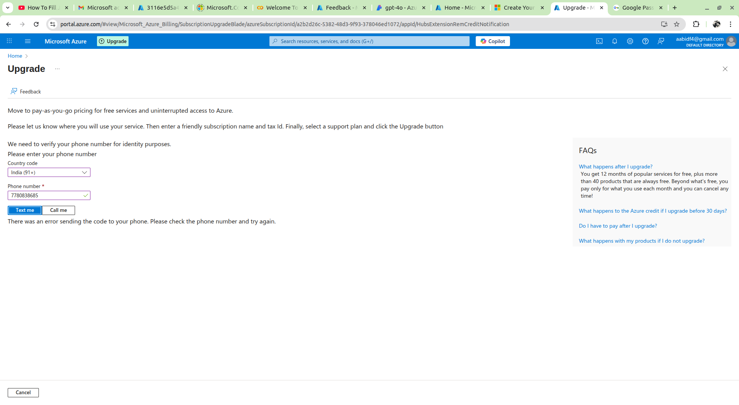739x405 pixels.
Task: Click the Home breadcrumb link
Action: pos(15,56)
